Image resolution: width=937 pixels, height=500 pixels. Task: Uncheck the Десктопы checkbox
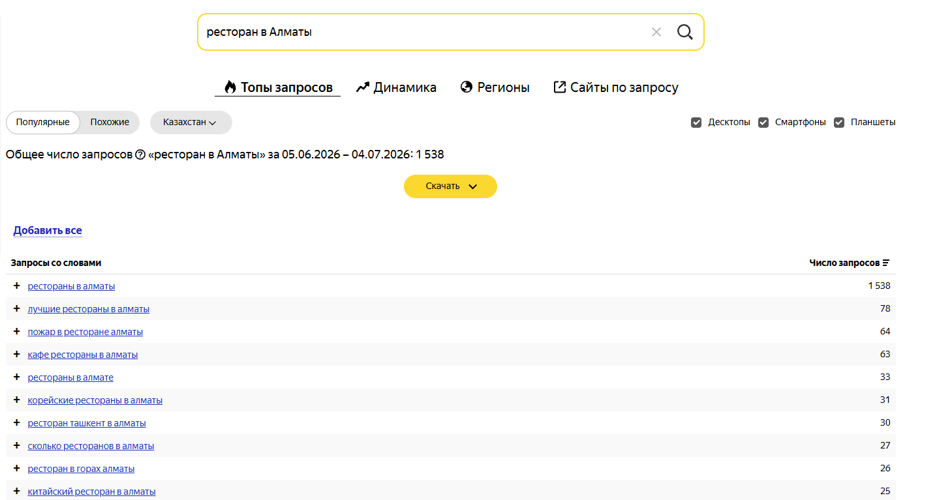tap(696, 123)
